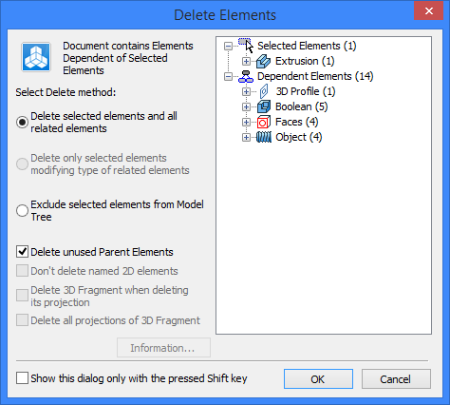The height and width of the screenshot is (405, 450).
Task: Select Delete selected and all related elements
Action: (22, 122)
